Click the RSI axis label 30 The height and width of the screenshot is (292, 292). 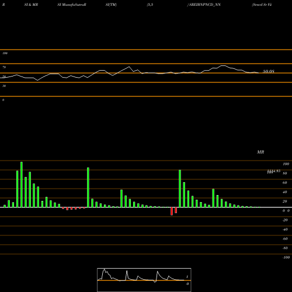pos(4,86)
